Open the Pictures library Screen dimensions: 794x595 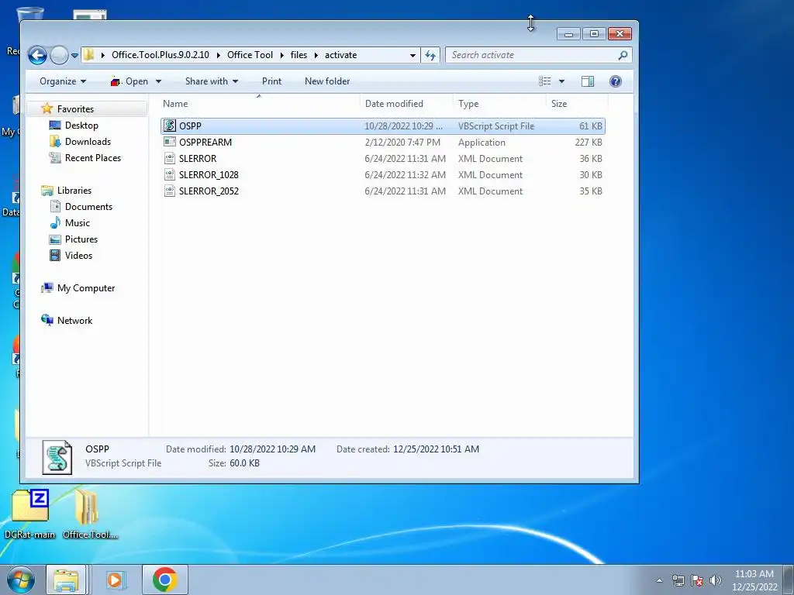point(81,239)
